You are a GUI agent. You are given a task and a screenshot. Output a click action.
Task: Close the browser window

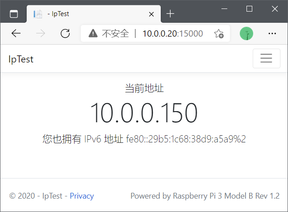(x=275, y=8)
